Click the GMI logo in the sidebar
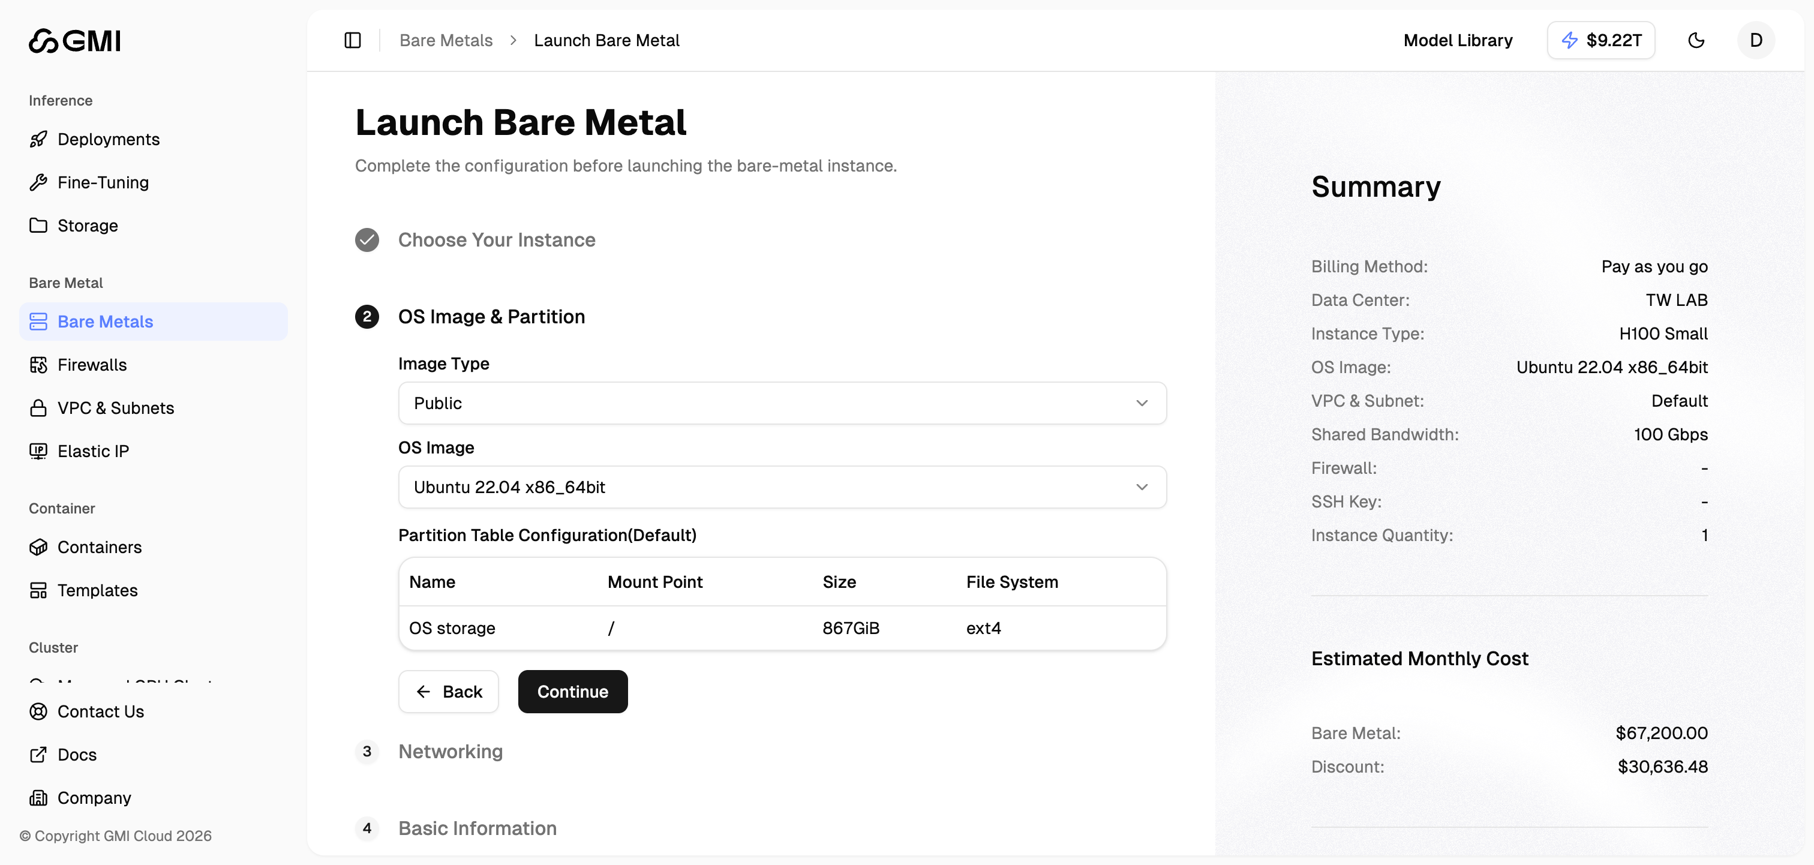The width and height of the screenshot is (1814, 865). click(74, 40)
